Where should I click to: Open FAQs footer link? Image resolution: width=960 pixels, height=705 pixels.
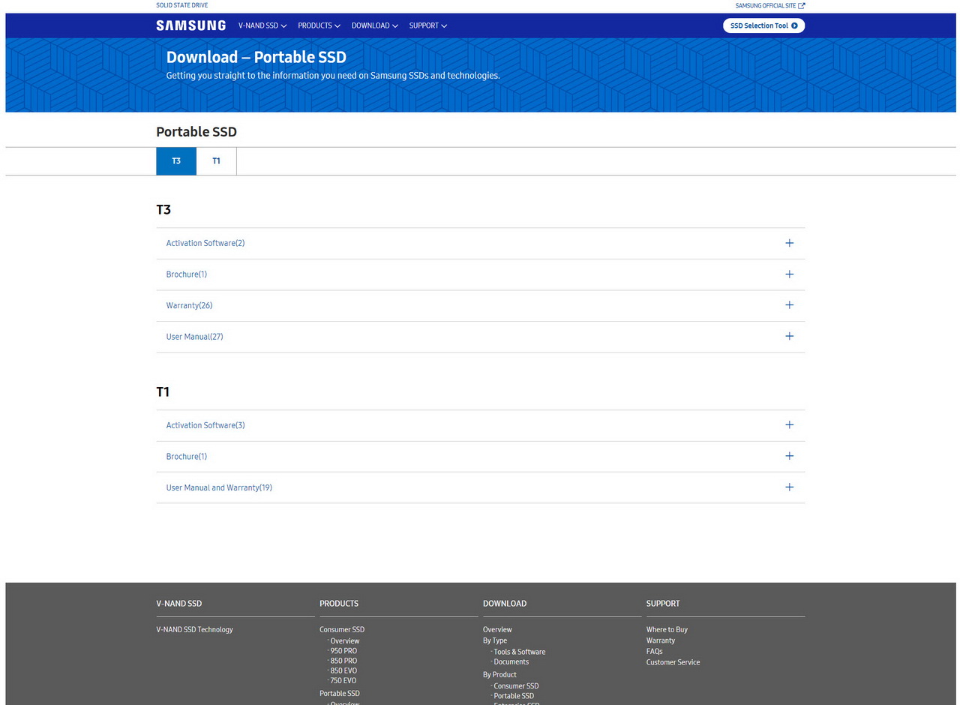(x=655, y=651)
